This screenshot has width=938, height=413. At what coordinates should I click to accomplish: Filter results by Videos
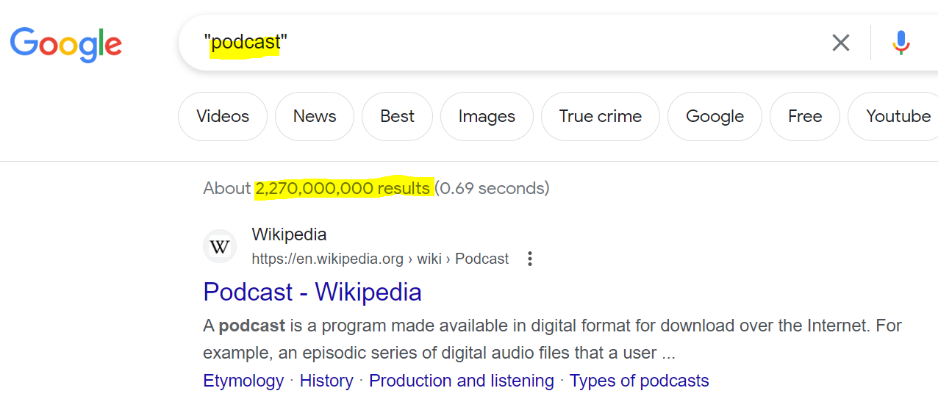pyautogui.click(x=223, y=116)
